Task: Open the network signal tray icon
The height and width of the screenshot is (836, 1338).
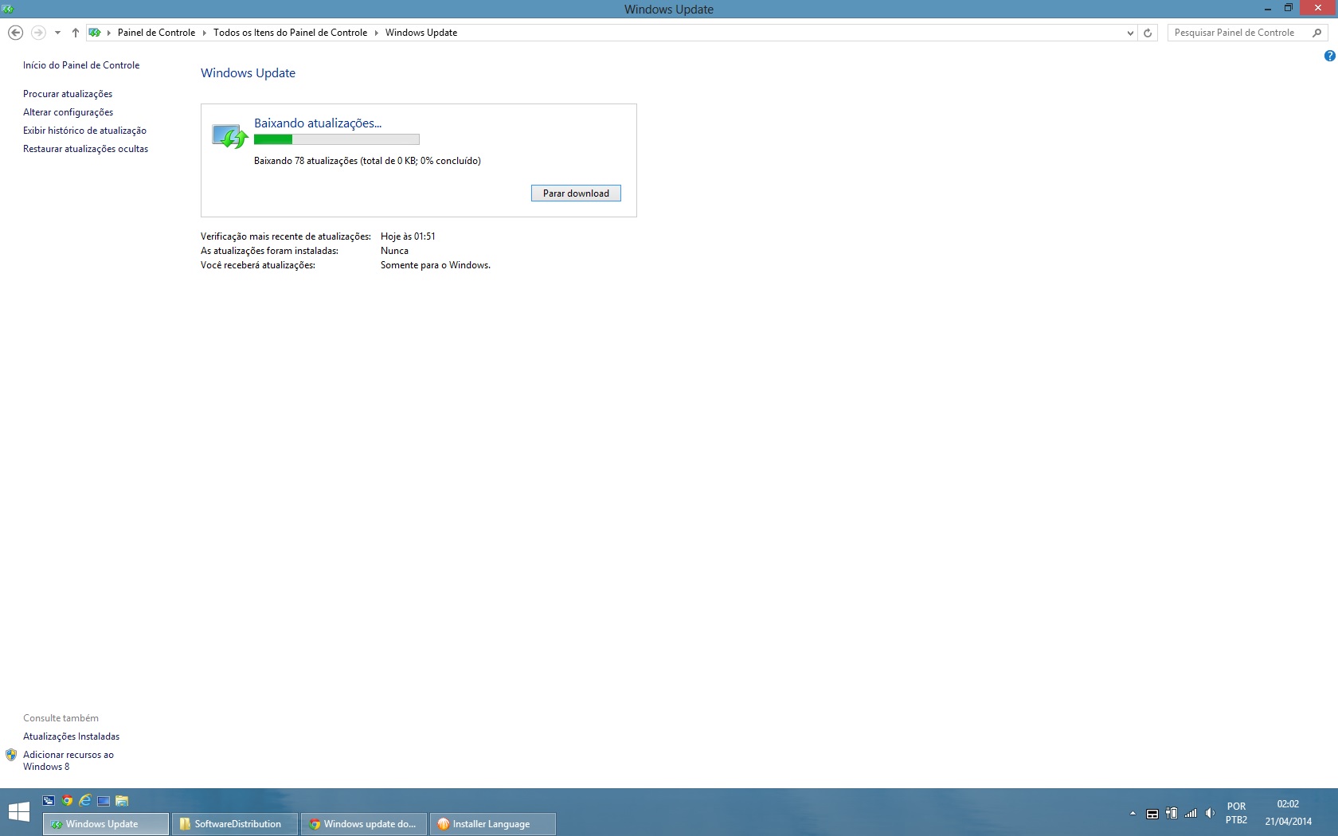Action: [x=1191, y=813]
